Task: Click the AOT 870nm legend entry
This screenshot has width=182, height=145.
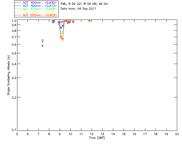Action: click(36, 12)
